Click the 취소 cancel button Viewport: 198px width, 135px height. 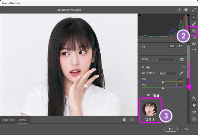(x=186, y=129)
